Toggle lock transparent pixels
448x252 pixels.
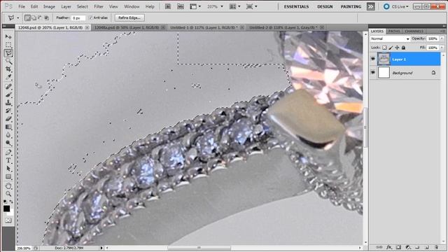tap(384, 48)
